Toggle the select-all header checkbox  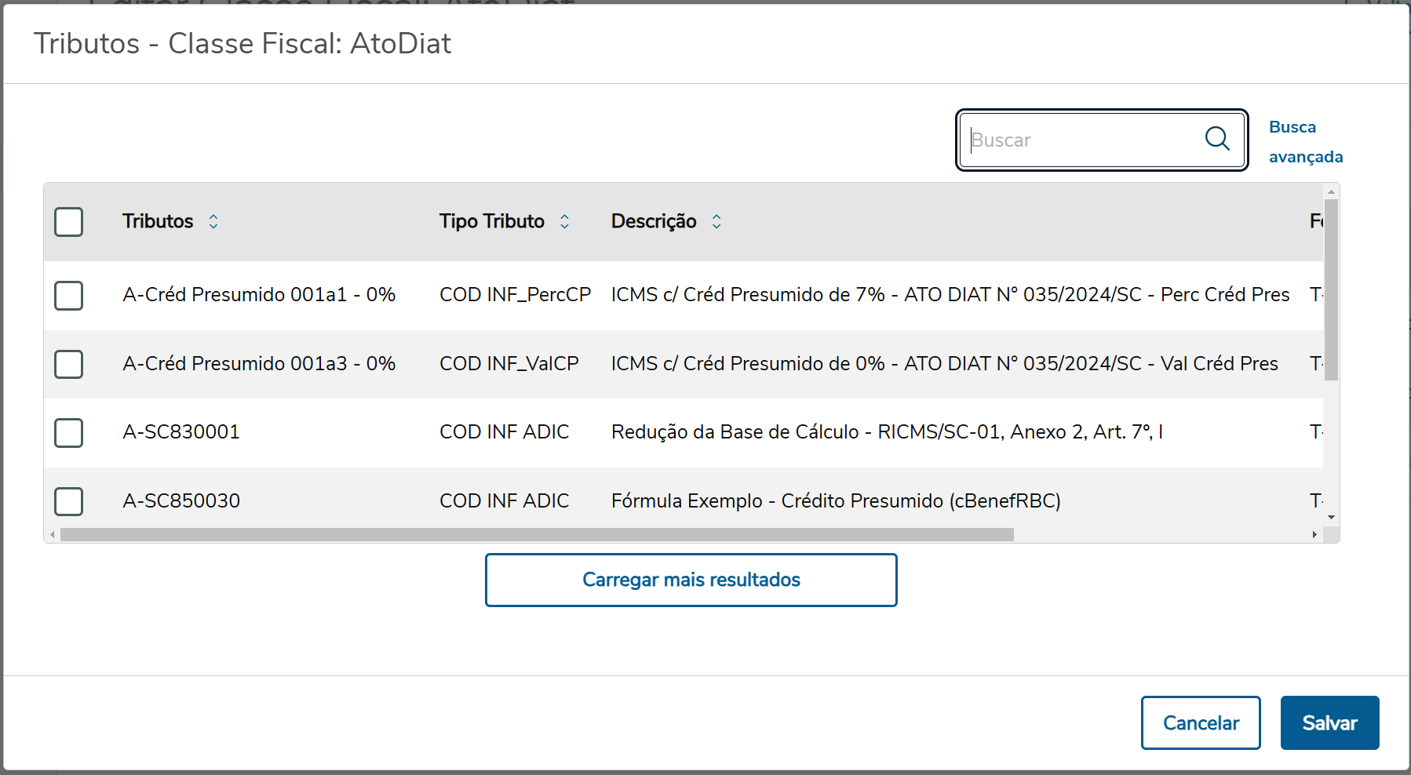tap(69, 222)
